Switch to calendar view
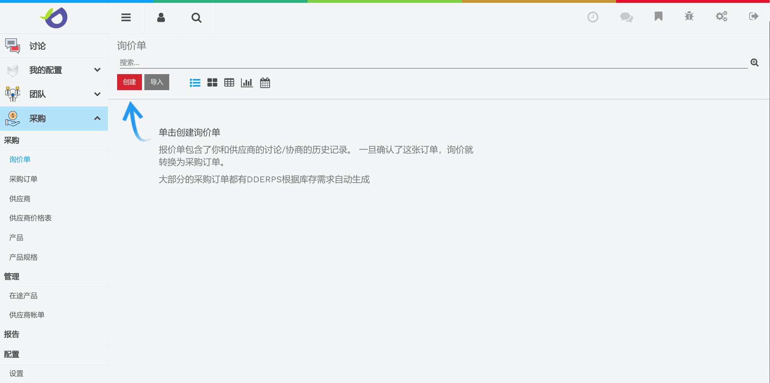The height and width of the screenshot is (383, 770). (x=265, y=83)
